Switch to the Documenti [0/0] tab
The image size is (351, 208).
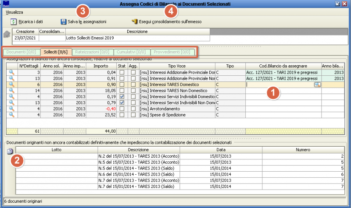pyautogui.click(x=21, y=52)
